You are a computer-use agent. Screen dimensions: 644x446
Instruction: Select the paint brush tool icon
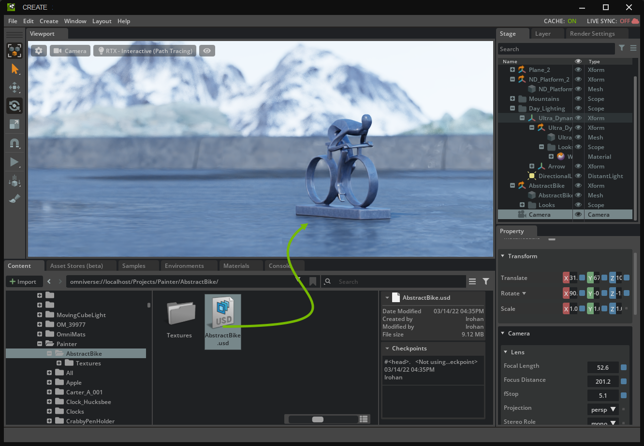click(x=15, y=198)
